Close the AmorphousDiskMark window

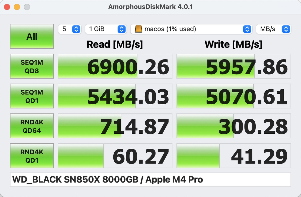(7, 7)
